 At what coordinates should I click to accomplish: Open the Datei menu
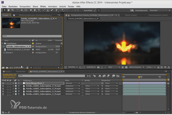click(4, 7)
